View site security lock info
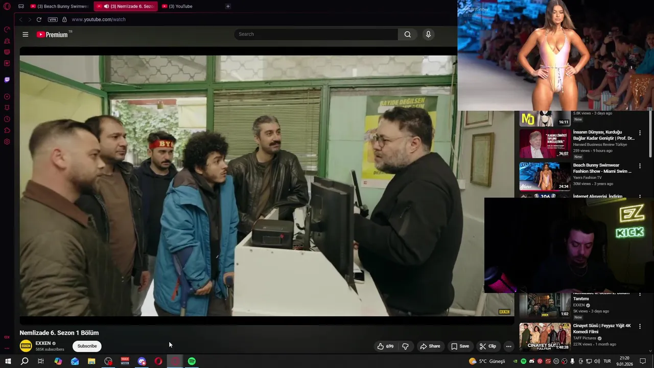 tap(64, 19)
